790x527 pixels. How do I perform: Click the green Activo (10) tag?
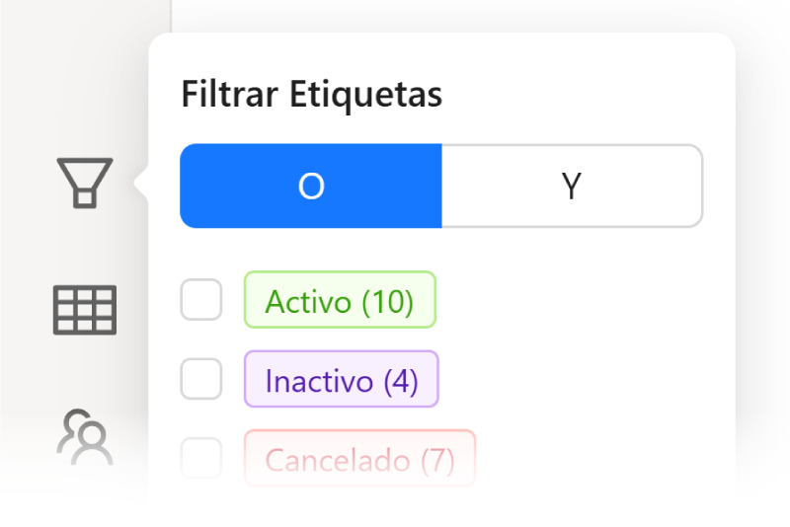(x=340, y=299)
